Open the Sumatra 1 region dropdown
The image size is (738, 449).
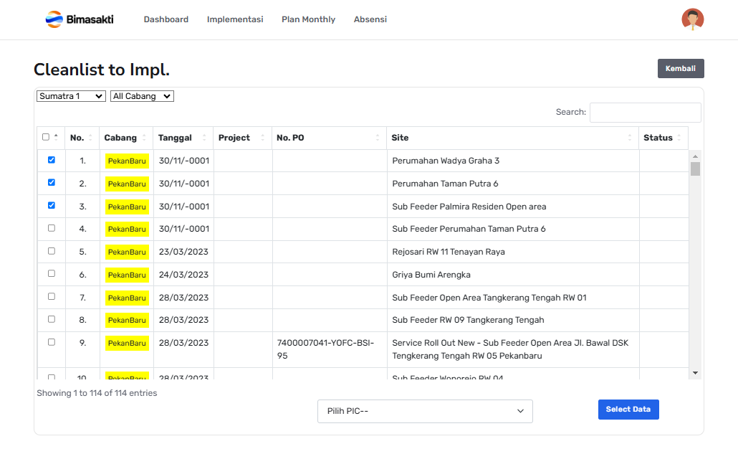[71, 96]
